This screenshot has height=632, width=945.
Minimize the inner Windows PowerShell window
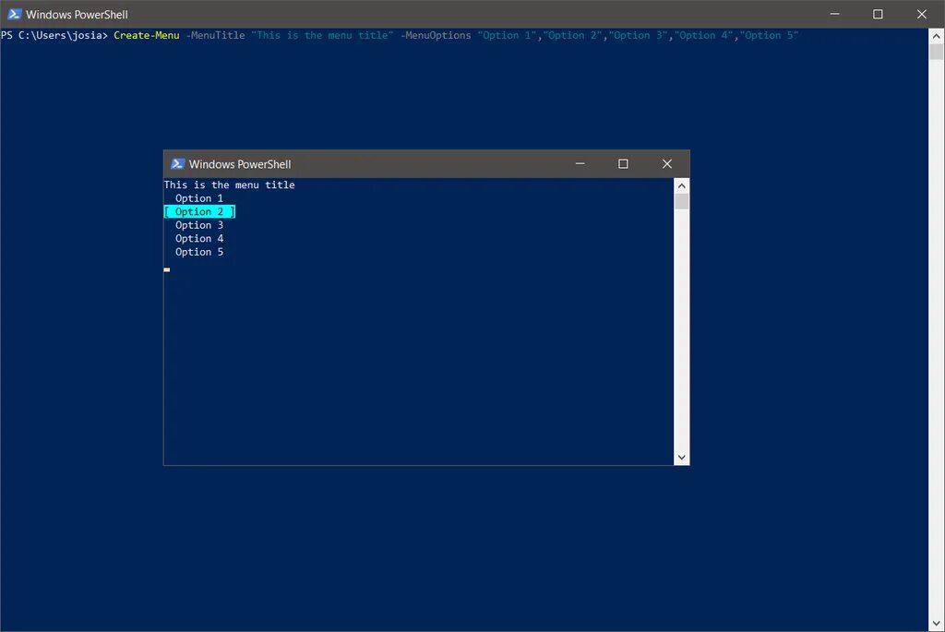580,164
